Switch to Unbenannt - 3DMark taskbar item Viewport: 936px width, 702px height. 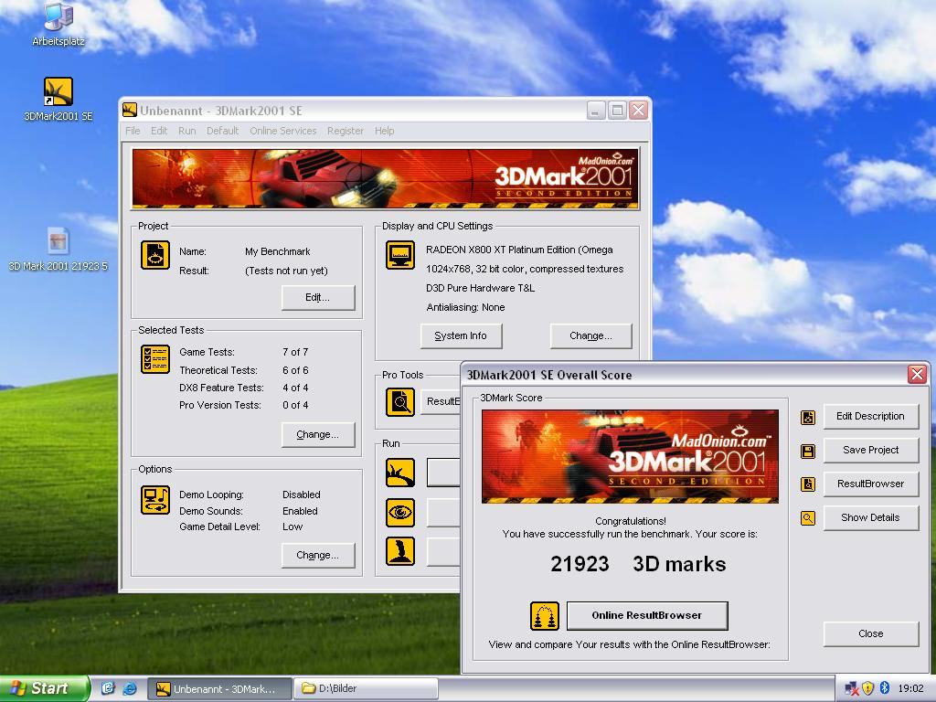tap(219, 689)
